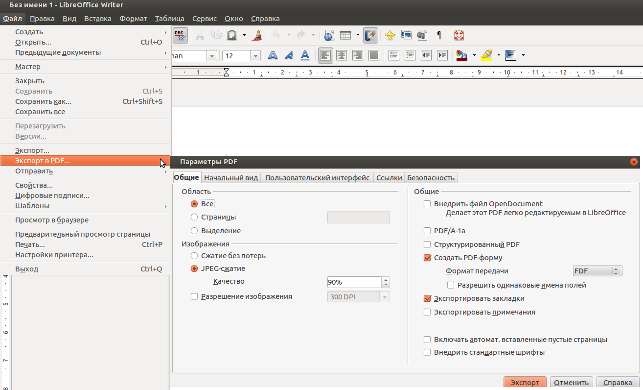Enable 'Структурированный PDF' checkbox
The height and width of the screenshot is (390, 643).
pos(427,244)
